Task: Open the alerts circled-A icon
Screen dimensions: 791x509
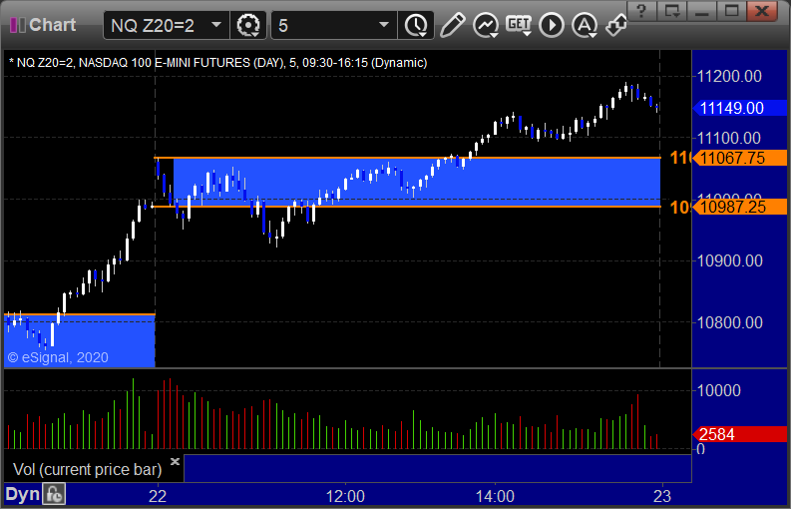Action: point(585,25)
